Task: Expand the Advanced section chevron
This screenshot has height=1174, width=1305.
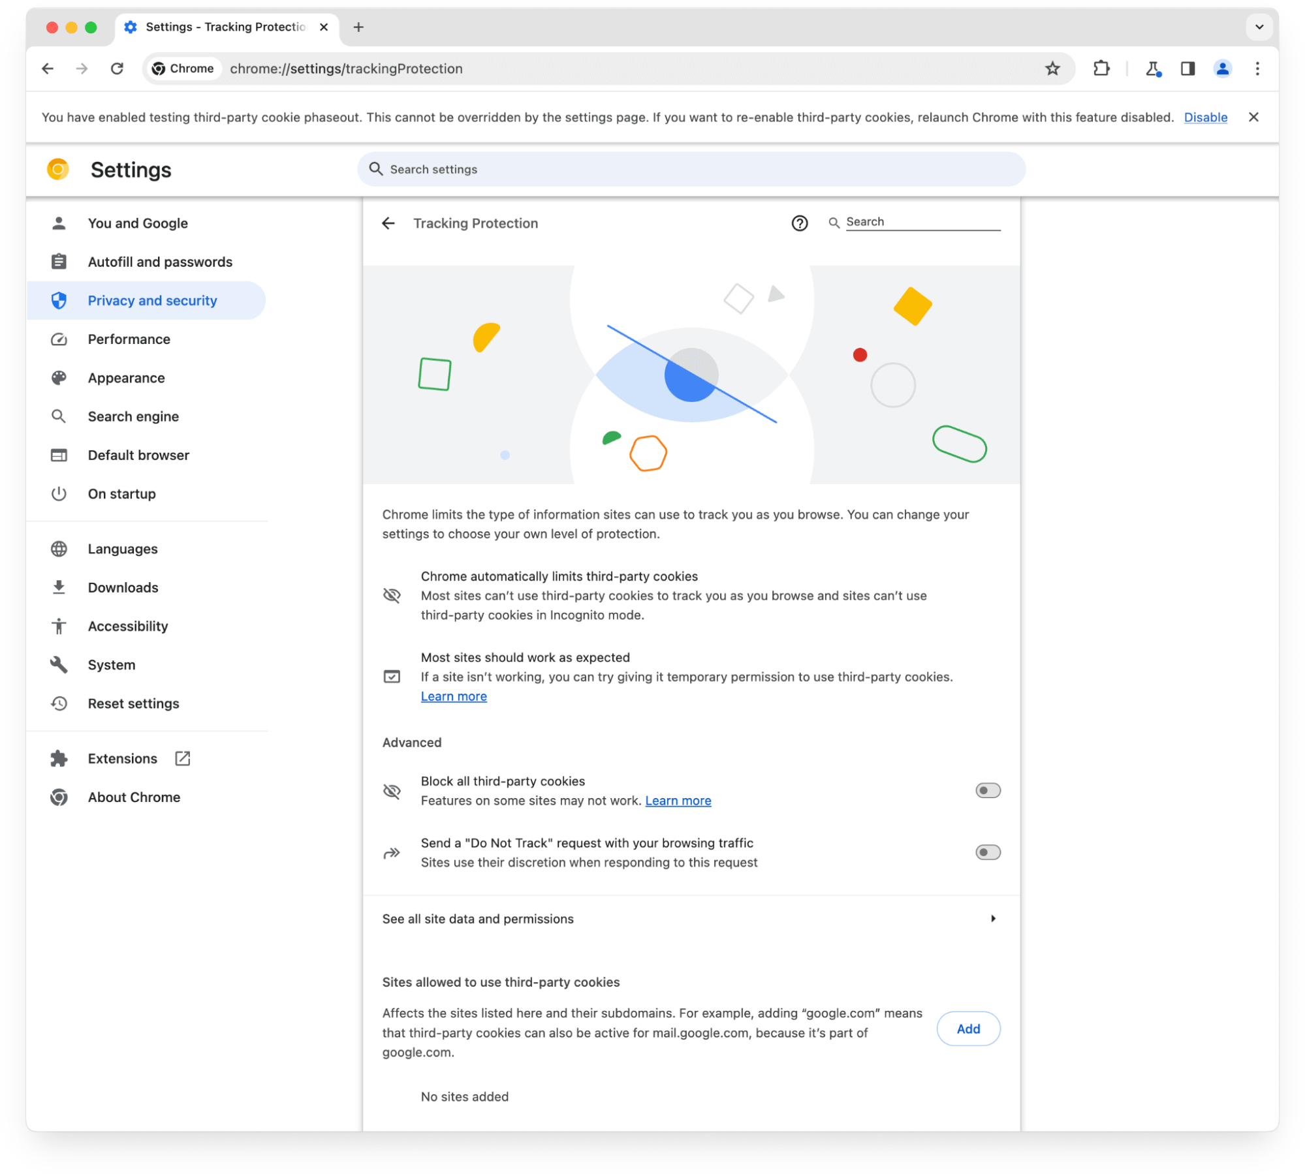Action: [x=411, y=742]
